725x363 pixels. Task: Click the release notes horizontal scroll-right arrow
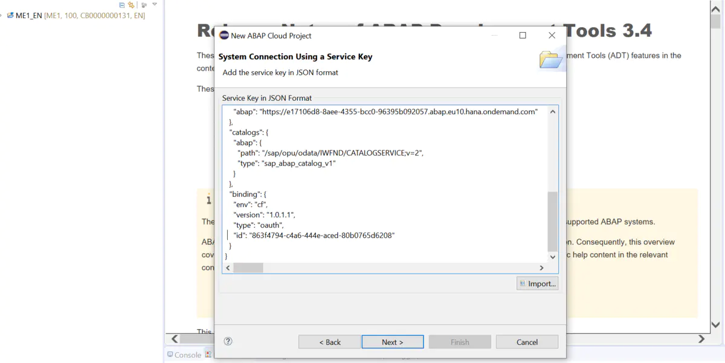pyautogui.click(x=702, y=339)
